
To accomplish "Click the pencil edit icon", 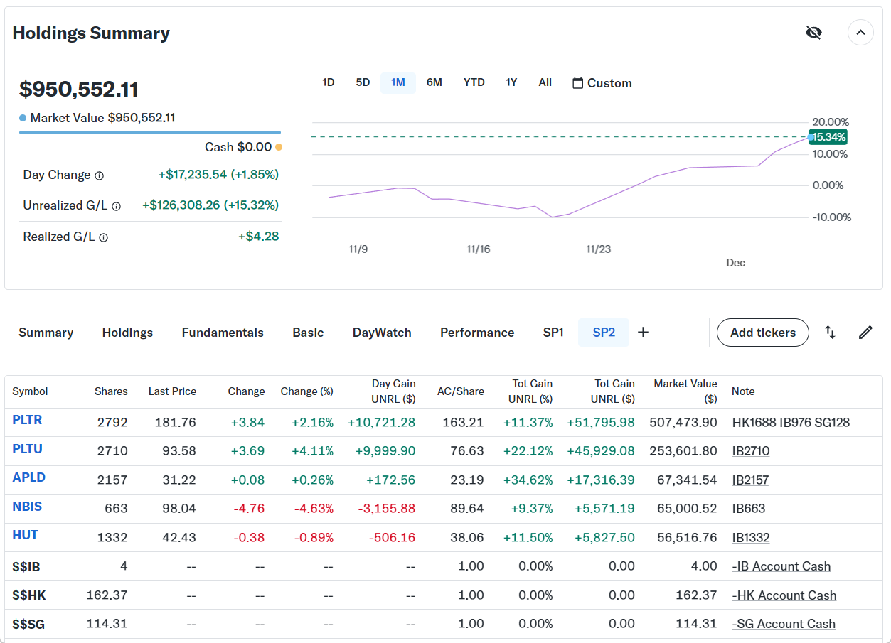I will tap(865, 333).
